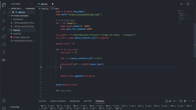Click the minimap code overview

[x=186, y=17]
